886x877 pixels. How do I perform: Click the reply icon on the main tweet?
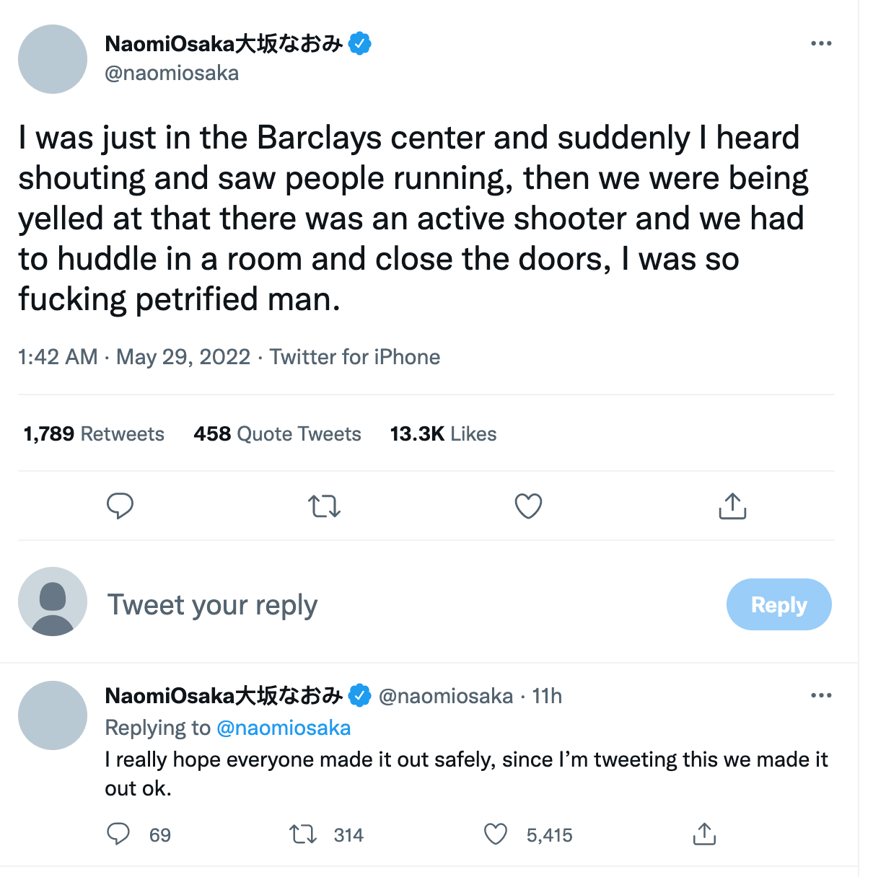[120, 506]
